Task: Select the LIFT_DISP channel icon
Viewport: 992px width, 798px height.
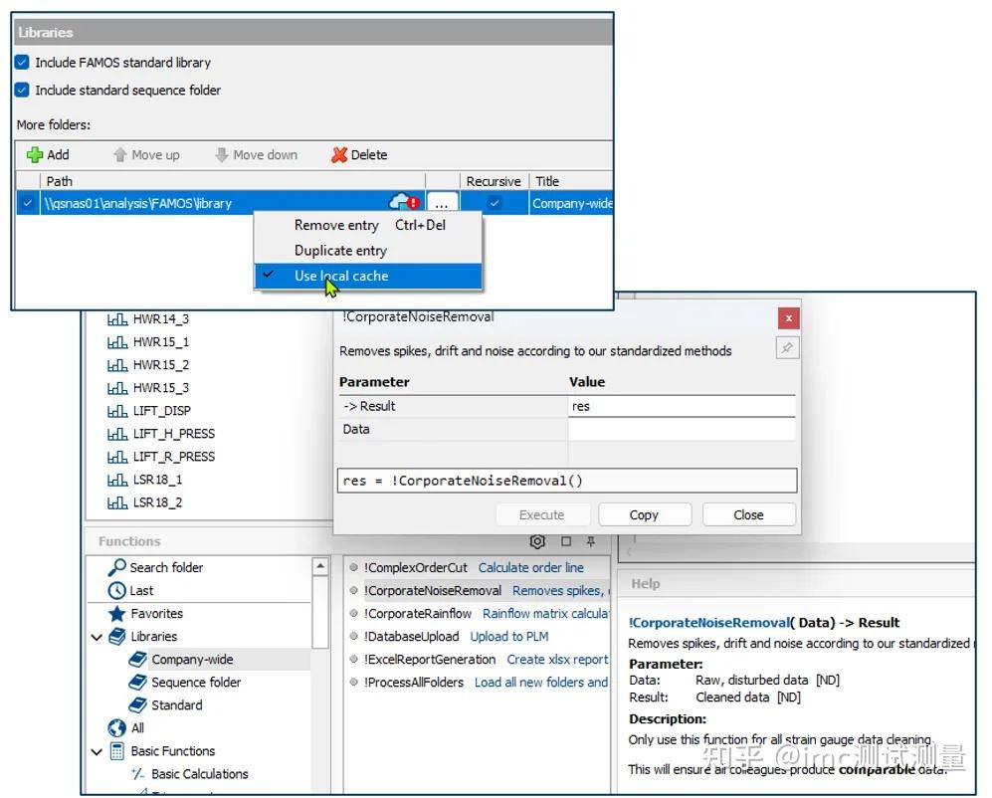Action: point(117,411)
